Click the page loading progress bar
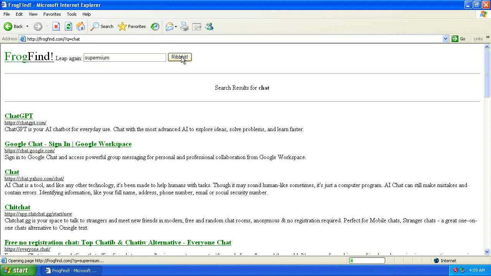This screenshot has width=491, height=276. tap(367, 261)
